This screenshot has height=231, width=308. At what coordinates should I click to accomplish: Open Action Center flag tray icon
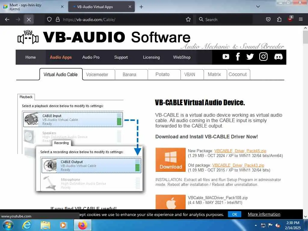pos(270,225)
